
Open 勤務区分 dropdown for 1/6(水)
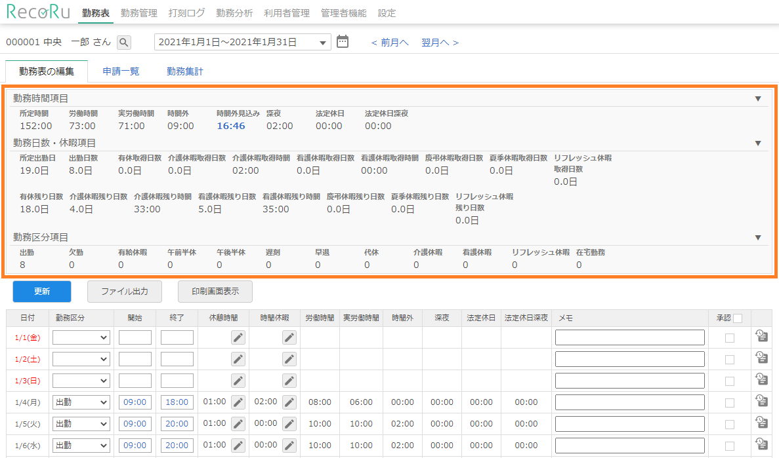pyautogui.click(x=81, y=446)
